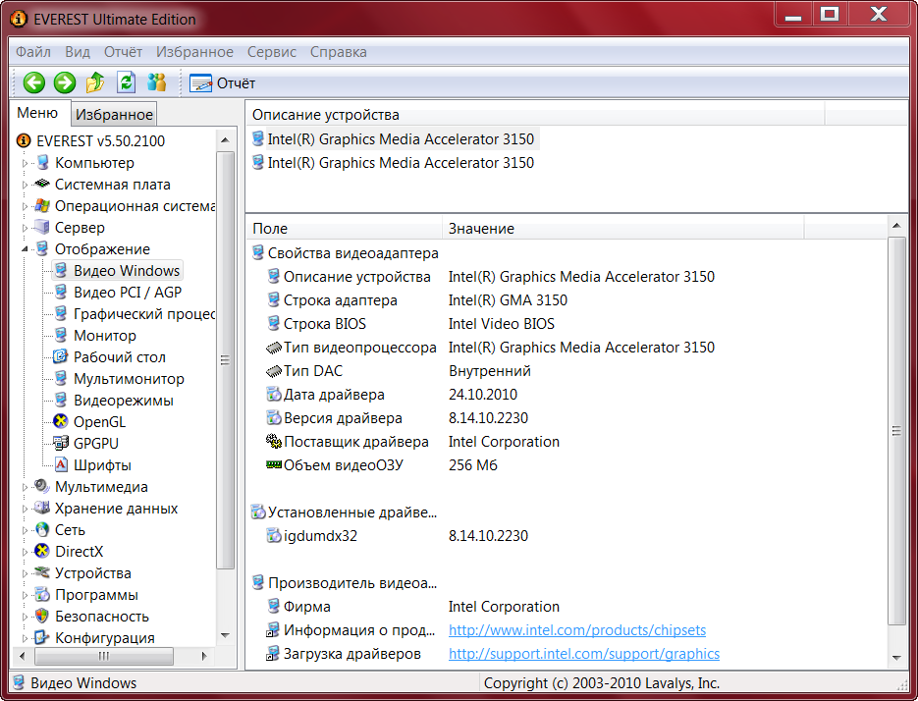Image resolution: width=918 pixels, height=701 pixels.
Task: Expand the DirectX tree node
Action: [x=26, y=552]
